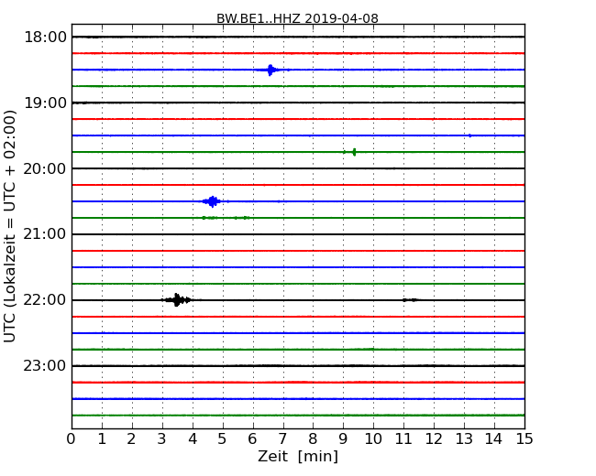
Task: Click the 1 tick label on the minute axis
Action: coord(102,439)
